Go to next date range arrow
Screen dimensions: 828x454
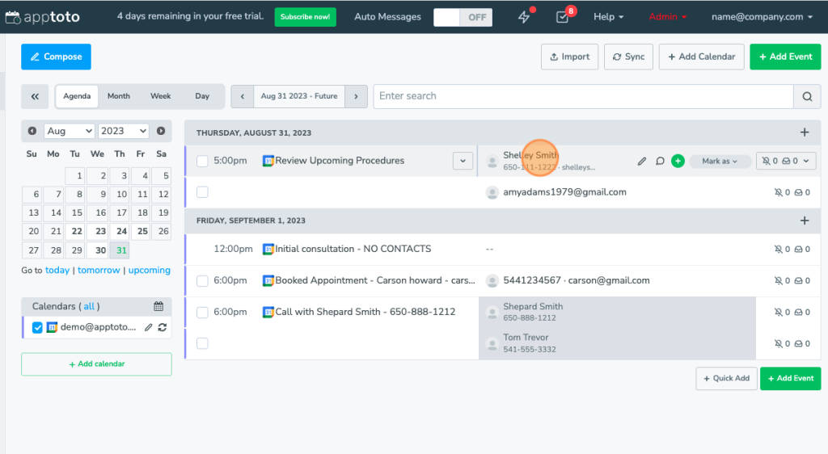(356, 96)
